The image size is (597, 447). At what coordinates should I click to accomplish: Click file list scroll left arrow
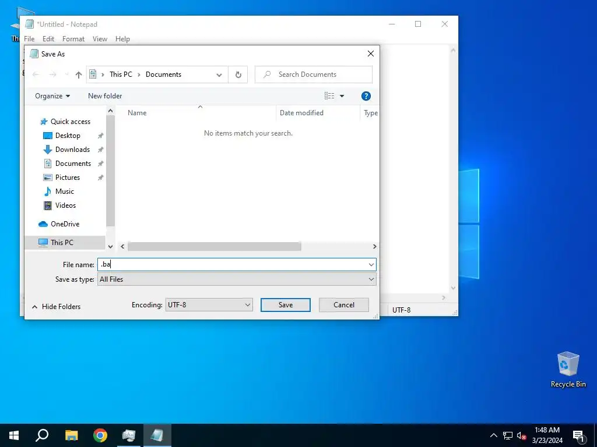click(122, 247)
